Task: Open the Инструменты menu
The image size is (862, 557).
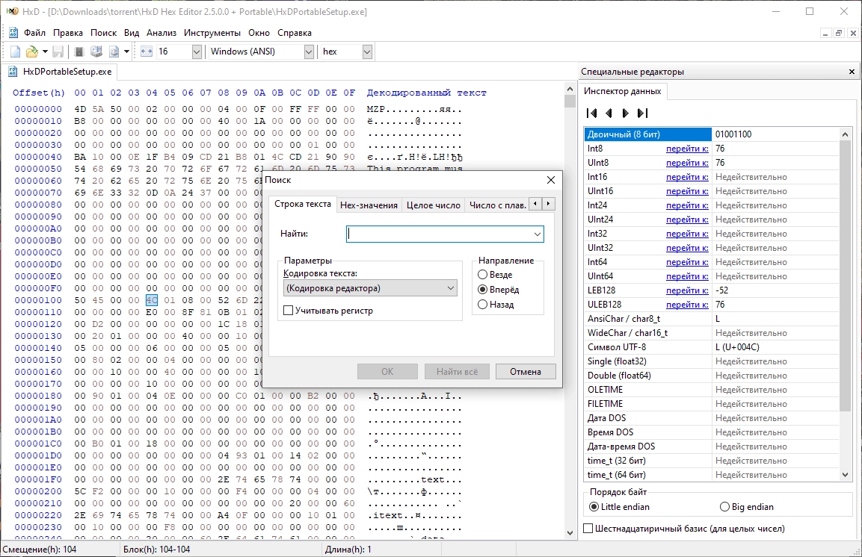Action: [x=212, y=33]
